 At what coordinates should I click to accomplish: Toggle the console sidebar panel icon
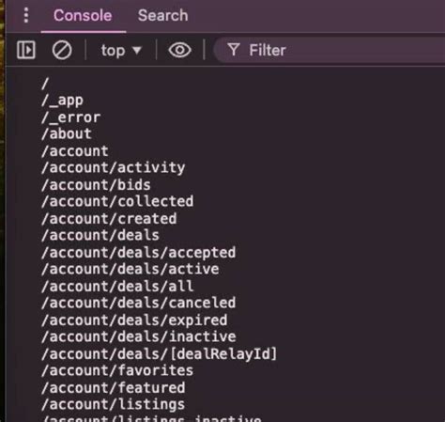pyautogui.click(x=26, y=50)
